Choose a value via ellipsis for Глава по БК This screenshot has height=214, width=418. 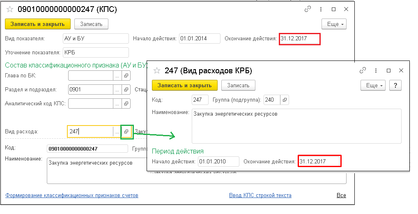(117, 76)
